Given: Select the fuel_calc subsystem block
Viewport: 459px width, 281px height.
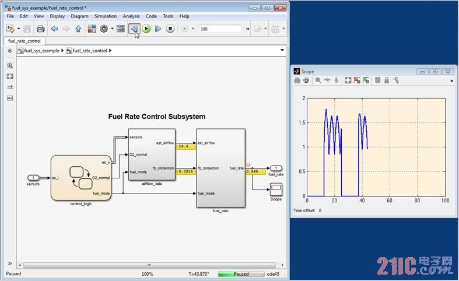Looking at the screenshot, I should 220,168.
